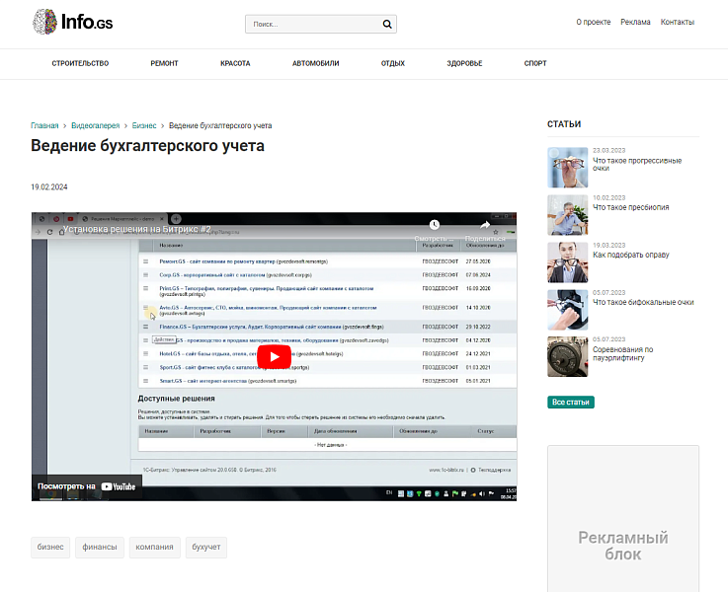This screenshot has width=728, height=592.
Task: Open progressive glasses article thumbnail
Action: 568,167
